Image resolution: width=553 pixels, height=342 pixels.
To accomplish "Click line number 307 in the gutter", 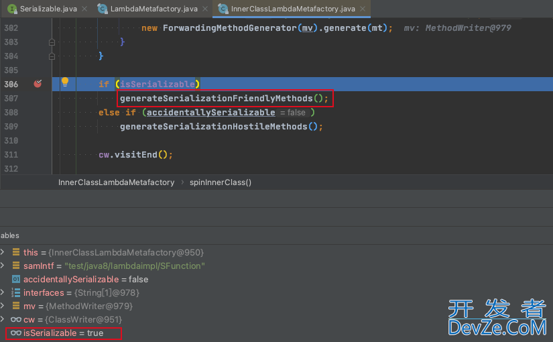I will [11, 99].
